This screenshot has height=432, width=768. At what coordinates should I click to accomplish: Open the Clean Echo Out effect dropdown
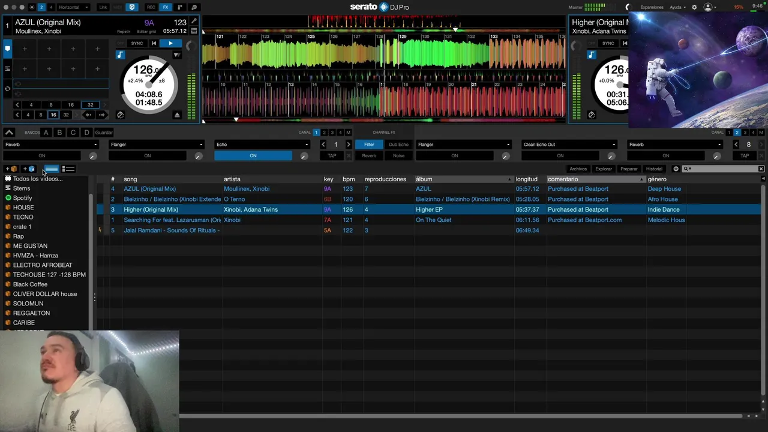(569, 145)
